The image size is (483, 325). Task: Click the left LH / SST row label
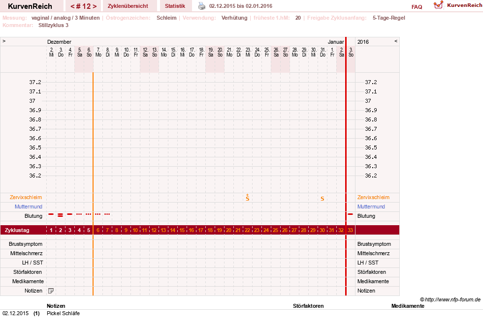[32, 263]
